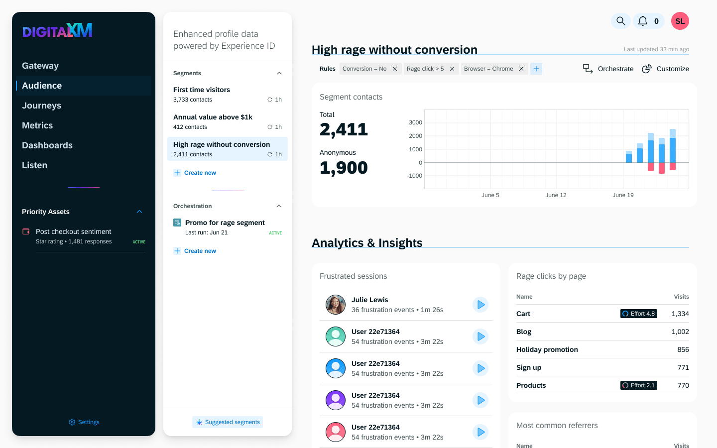The height and width of the screenshot is (448, 717).
Task: Refresh the High rage without conversion segment
Action: tap(269, 154)
